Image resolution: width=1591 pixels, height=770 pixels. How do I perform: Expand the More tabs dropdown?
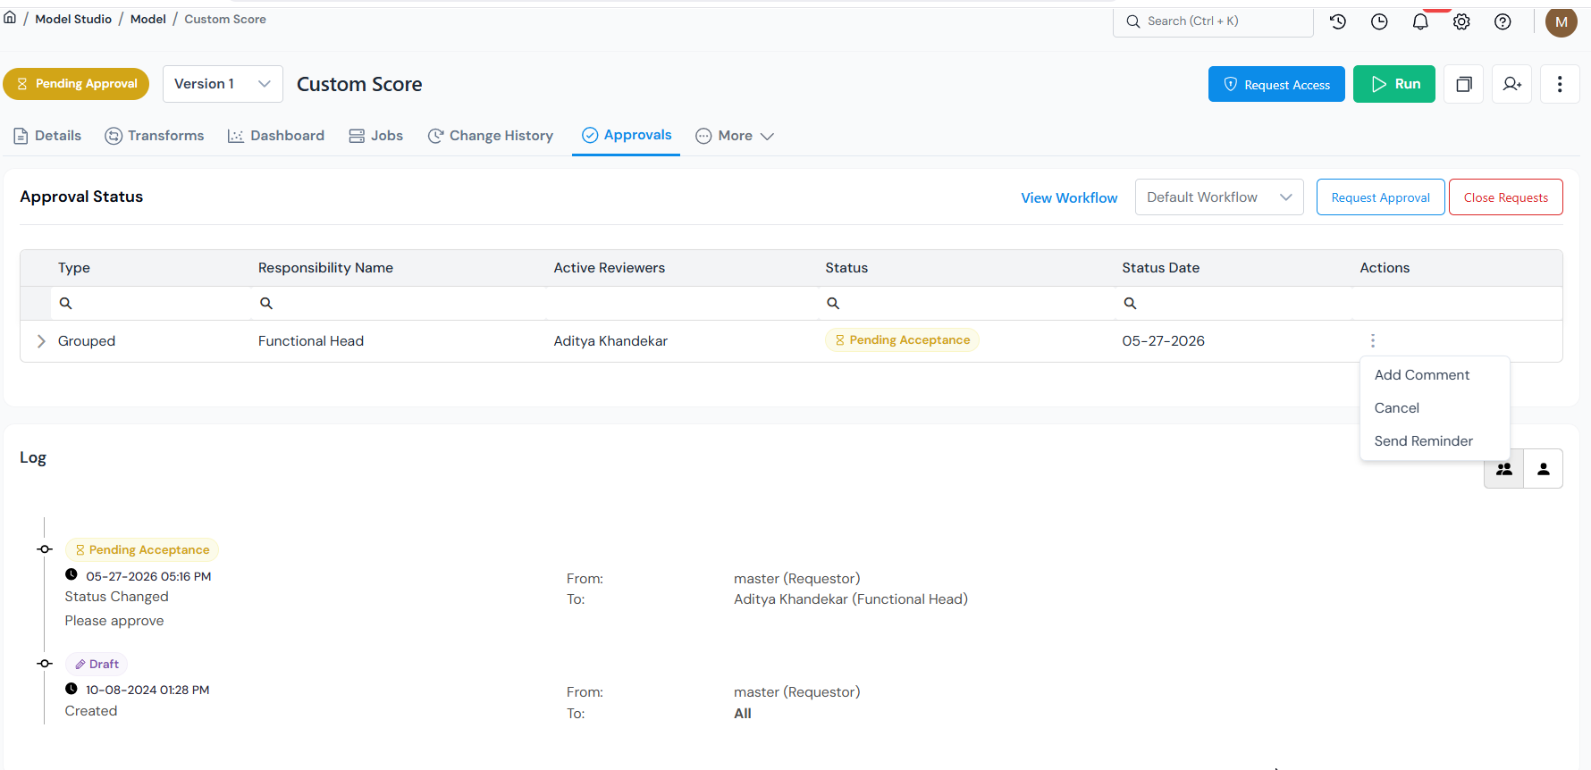(735, 136)
